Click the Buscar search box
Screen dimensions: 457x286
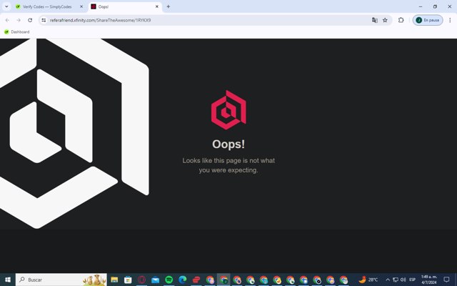tap(61, 280)
